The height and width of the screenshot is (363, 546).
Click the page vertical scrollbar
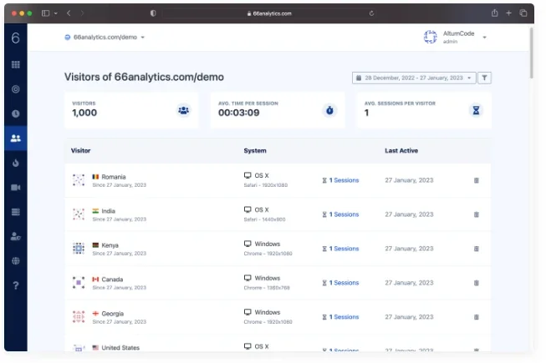(532, 54)
